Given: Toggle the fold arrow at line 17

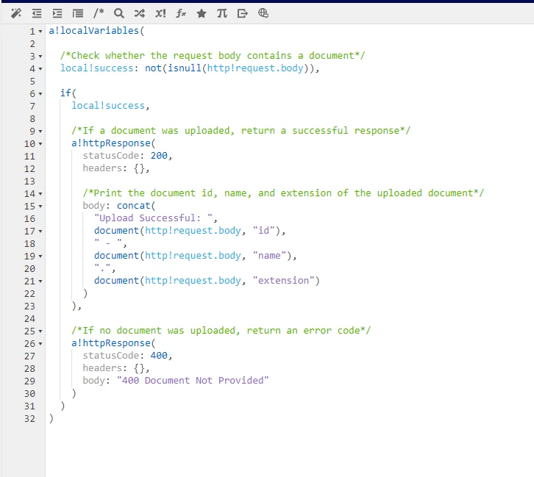Looking at the screenshot, I should 40,231.
